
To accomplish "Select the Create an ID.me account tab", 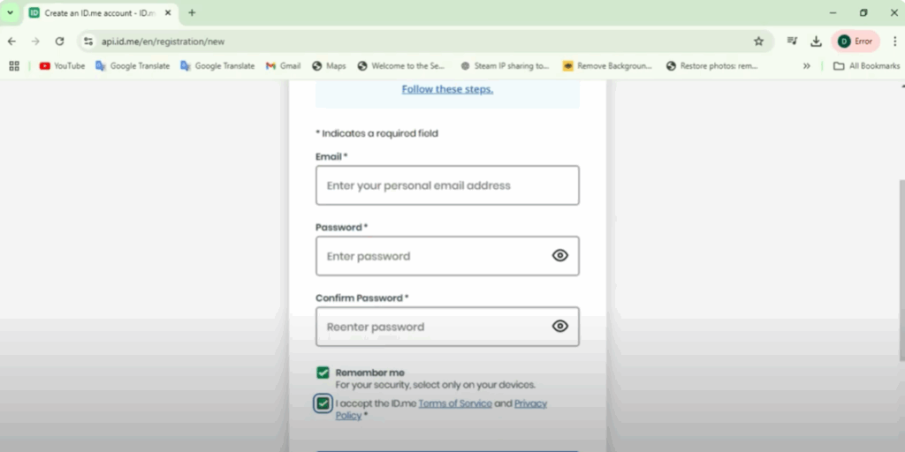I will pyautogui.click(x=100, y=12).
